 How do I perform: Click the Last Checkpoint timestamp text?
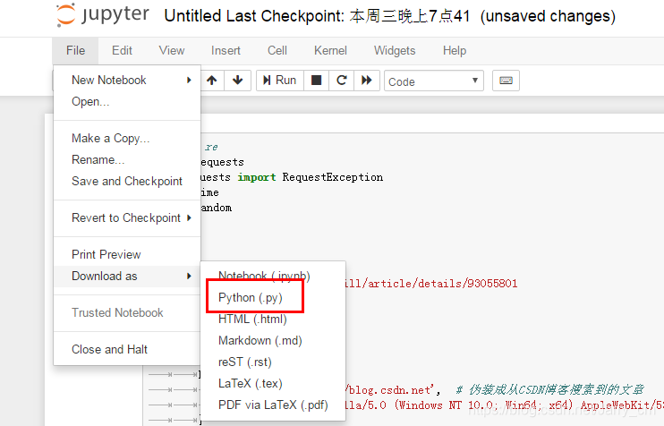point(348,16)
